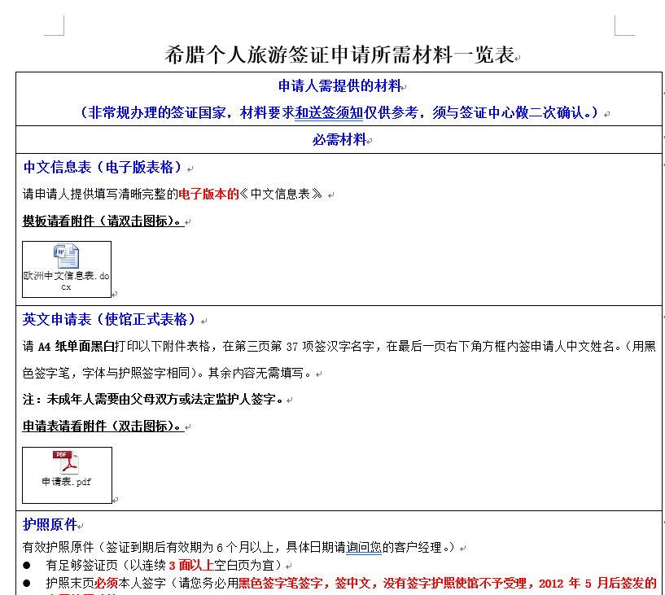Screen dimensions: 665x595
Task: Click the 必需材料 section header
Action: tap(339, 139)
